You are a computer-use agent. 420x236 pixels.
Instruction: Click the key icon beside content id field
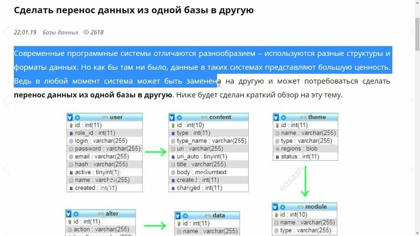[173, 125]
